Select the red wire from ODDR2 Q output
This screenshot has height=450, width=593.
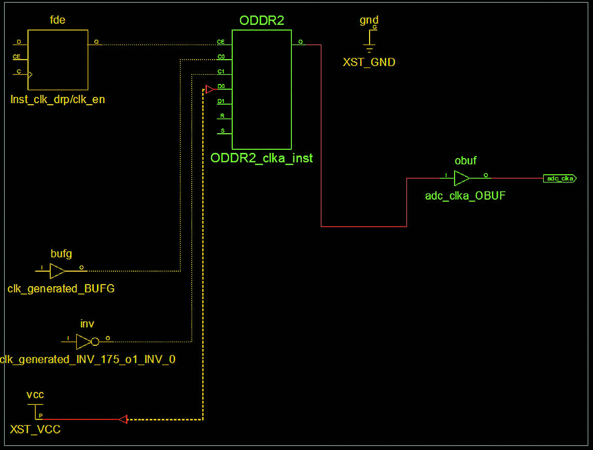pos(321,135)
